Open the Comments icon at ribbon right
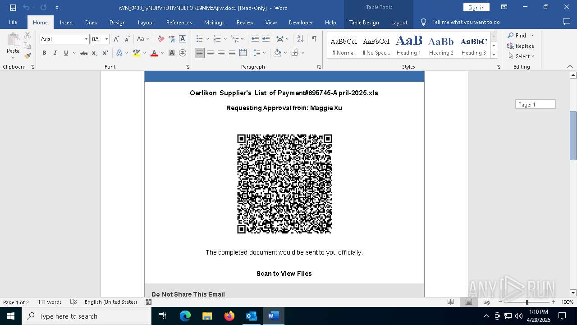Image resolution: width=577 pixels, height=325 pixels. (x=567, y=22)
